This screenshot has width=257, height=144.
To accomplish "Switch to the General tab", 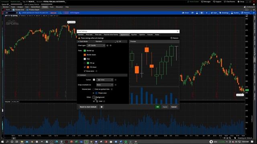I will point(81,35).
